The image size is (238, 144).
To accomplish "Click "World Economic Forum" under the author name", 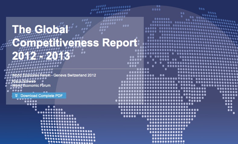I will [x=31, y=86].
